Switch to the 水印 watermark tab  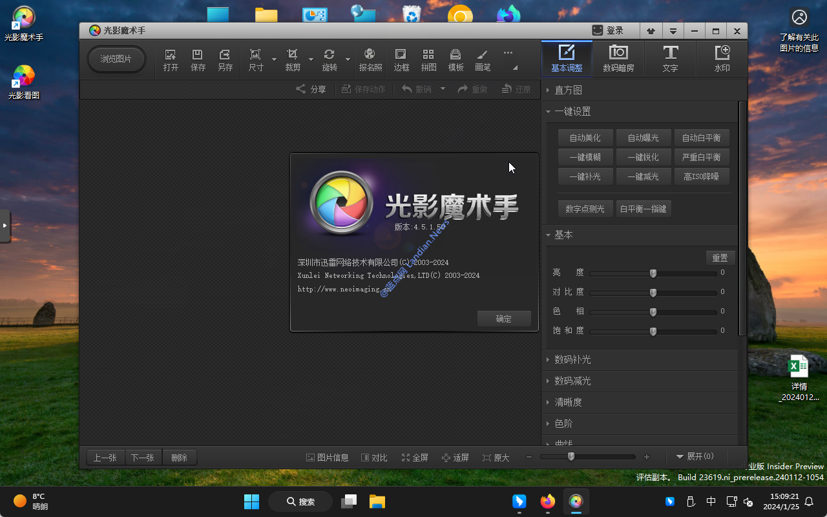(722, 58)
